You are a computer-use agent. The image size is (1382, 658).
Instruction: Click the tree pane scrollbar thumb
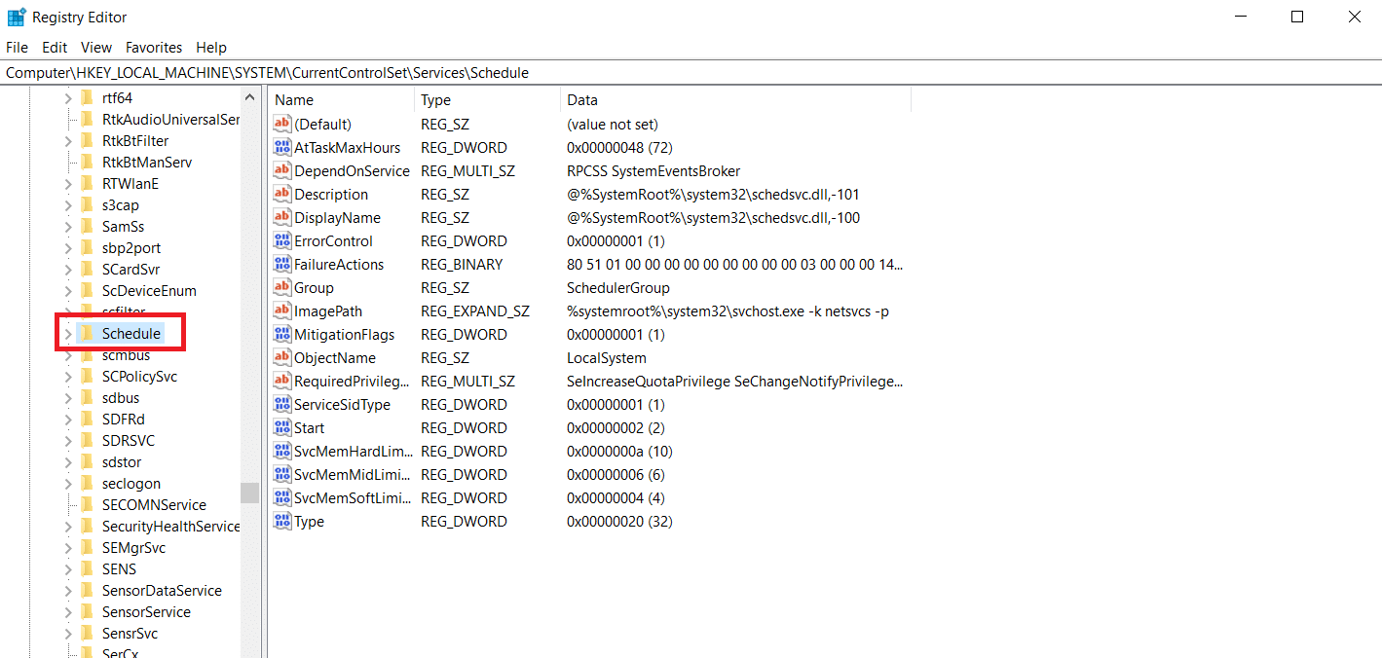250,493
